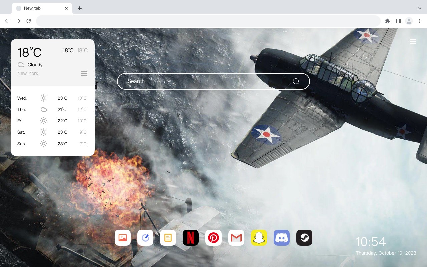Click the magnifier icon in search bar
Image resolution: width=427 pixels, height=267 pixels.
[296, 81]
